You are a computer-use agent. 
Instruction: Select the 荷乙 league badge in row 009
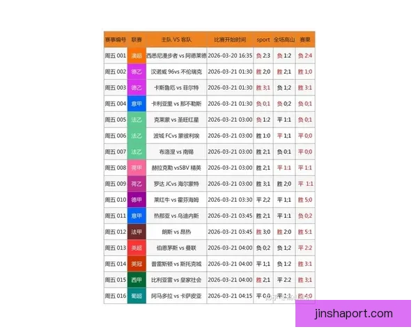(x=137, y=184)
